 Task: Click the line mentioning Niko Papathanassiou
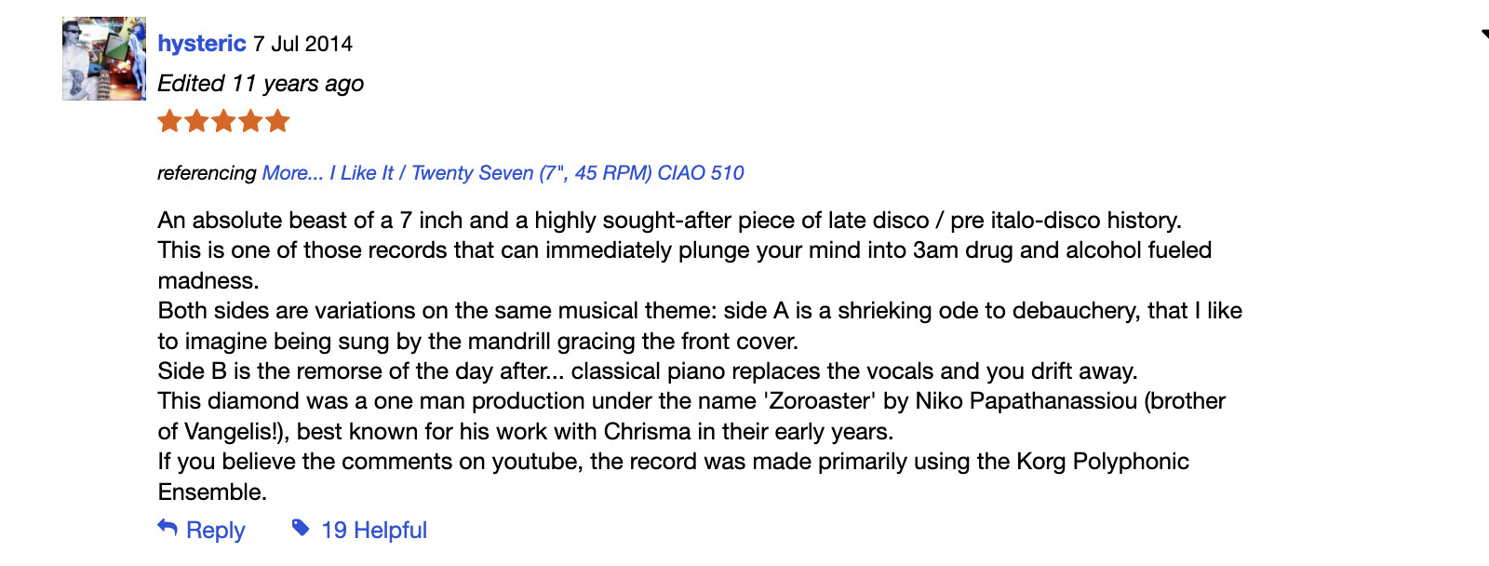(691, 401)
